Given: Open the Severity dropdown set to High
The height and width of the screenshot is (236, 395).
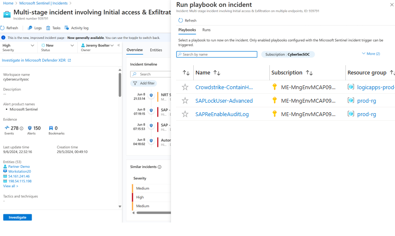Looking at the screenshot, I should [18, 45].
